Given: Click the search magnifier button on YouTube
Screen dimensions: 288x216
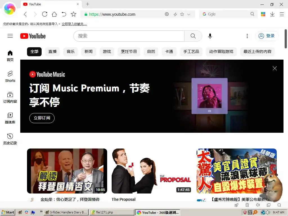Looking at the screenshot, I should point(193,36).
